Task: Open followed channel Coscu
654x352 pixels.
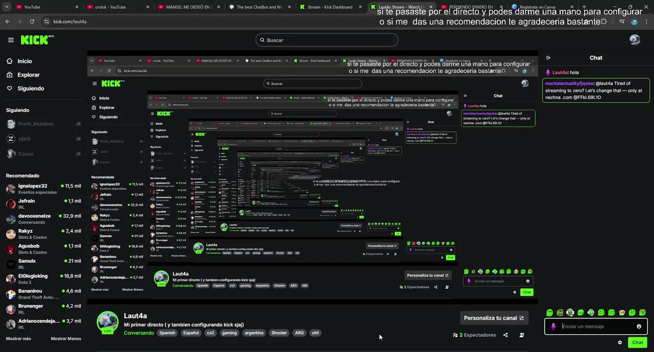Action: coord(43,154)
